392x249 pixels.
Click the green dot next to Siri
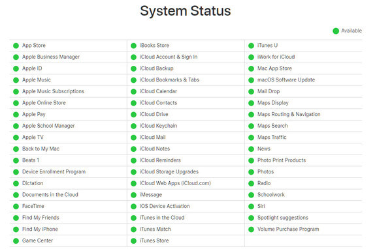tap(252, 207)
